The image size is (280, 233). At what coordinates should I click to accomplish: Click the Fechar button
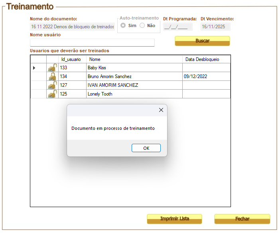coord(243,219)
